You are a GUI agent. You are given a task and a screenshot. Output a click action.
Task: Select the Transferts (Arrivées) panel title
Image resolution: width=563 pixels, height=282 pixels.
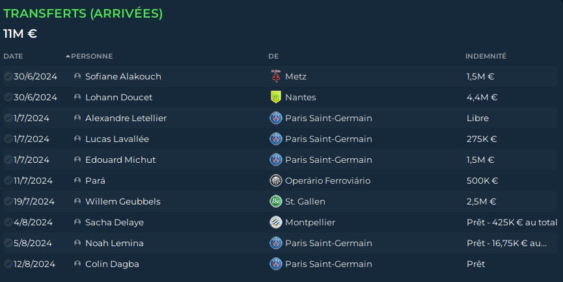[83, 13]
